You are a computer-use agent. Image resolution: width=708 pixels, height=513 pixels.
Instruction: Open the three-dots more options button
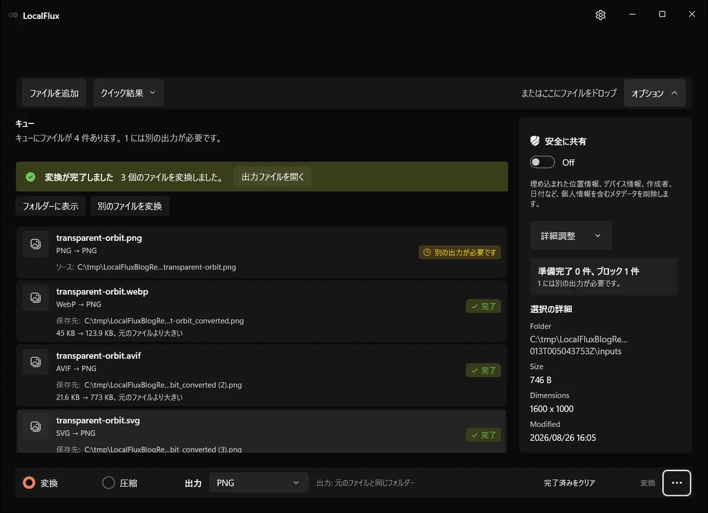[x=677, y=483]
